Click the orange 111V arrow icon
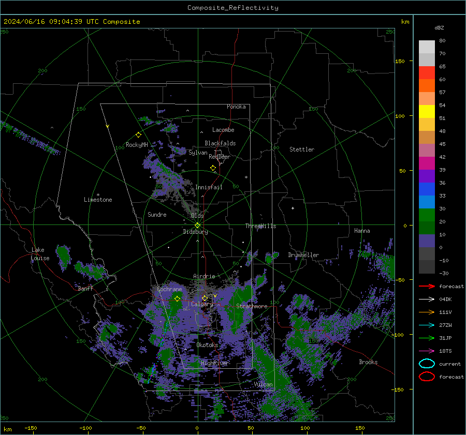The image size is (466, 435). point(427,312)
